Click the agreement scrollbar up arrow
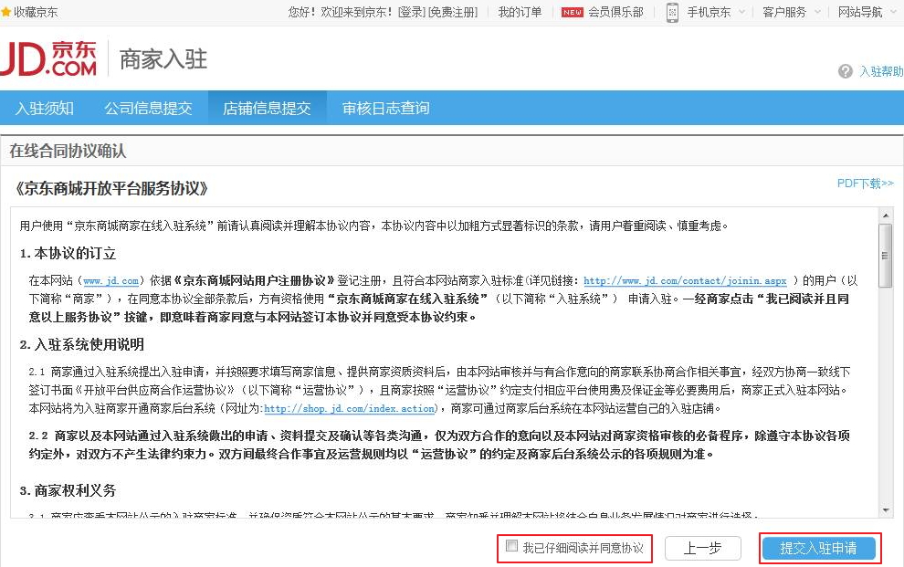The width and height of the screenshot is (904, 567). pyautogui.click(x=886, y=215)
